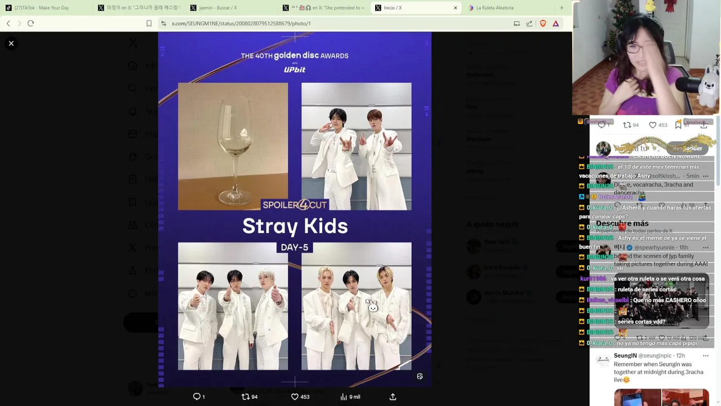Click the A quién seguir heading behind viewer
721x406 pixels.
click(492, 224)
